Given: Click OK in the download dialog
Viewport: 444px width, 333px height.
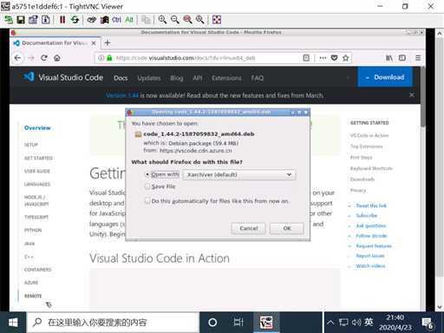Looking at the screenshot, I should [287, 228].
